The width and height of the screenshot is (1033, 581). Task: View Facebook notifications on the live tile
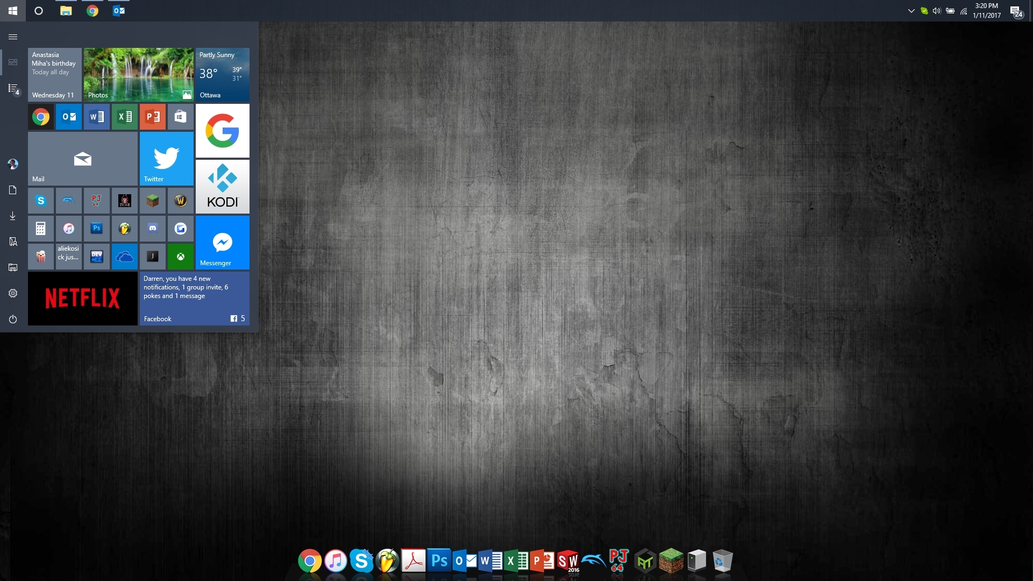pos(194,299)
